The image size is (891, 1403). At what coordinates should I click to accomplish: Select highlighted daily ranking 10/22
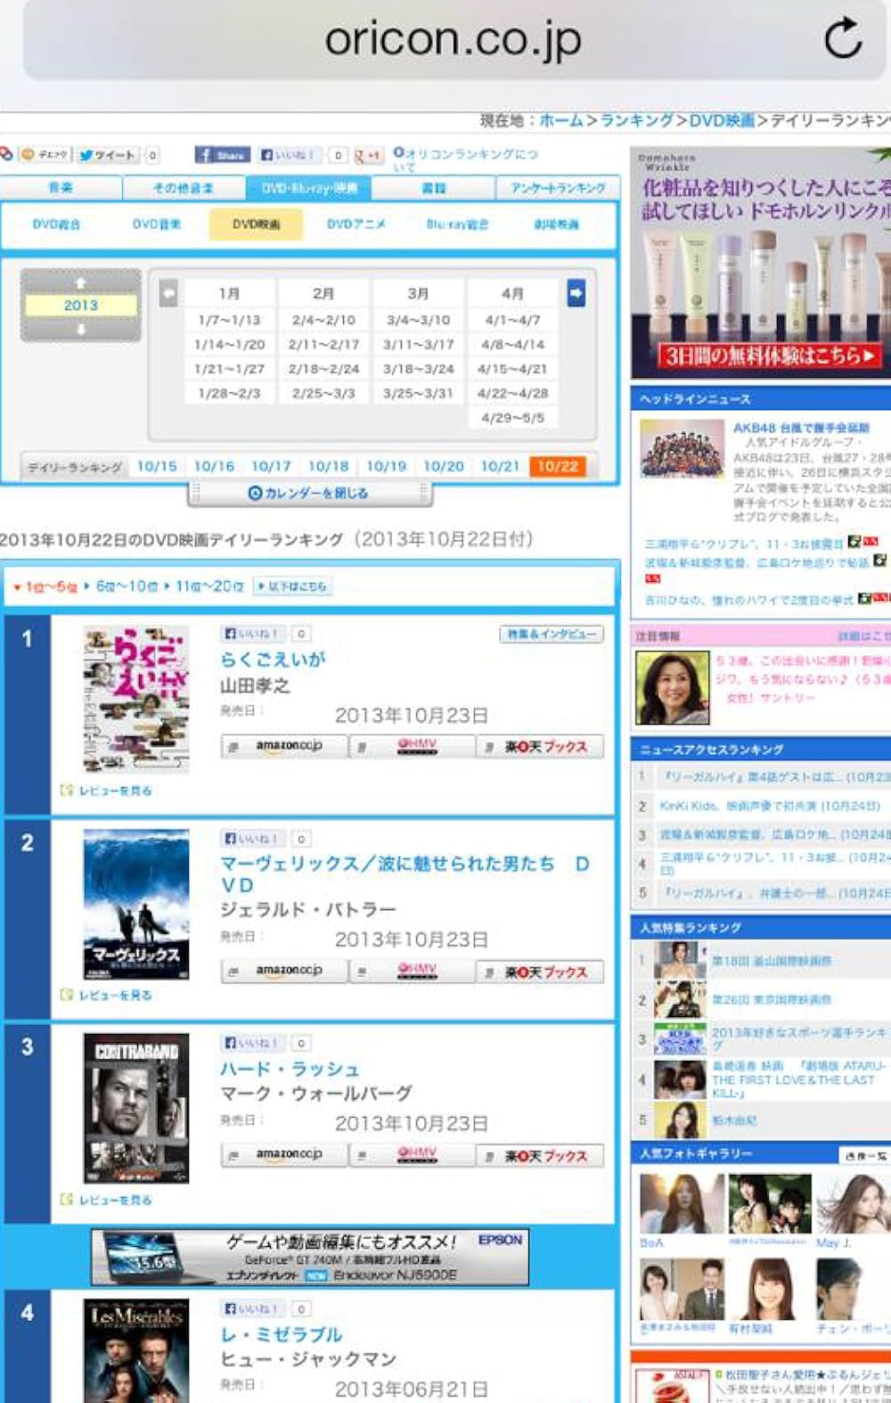(x=558, y=466)
